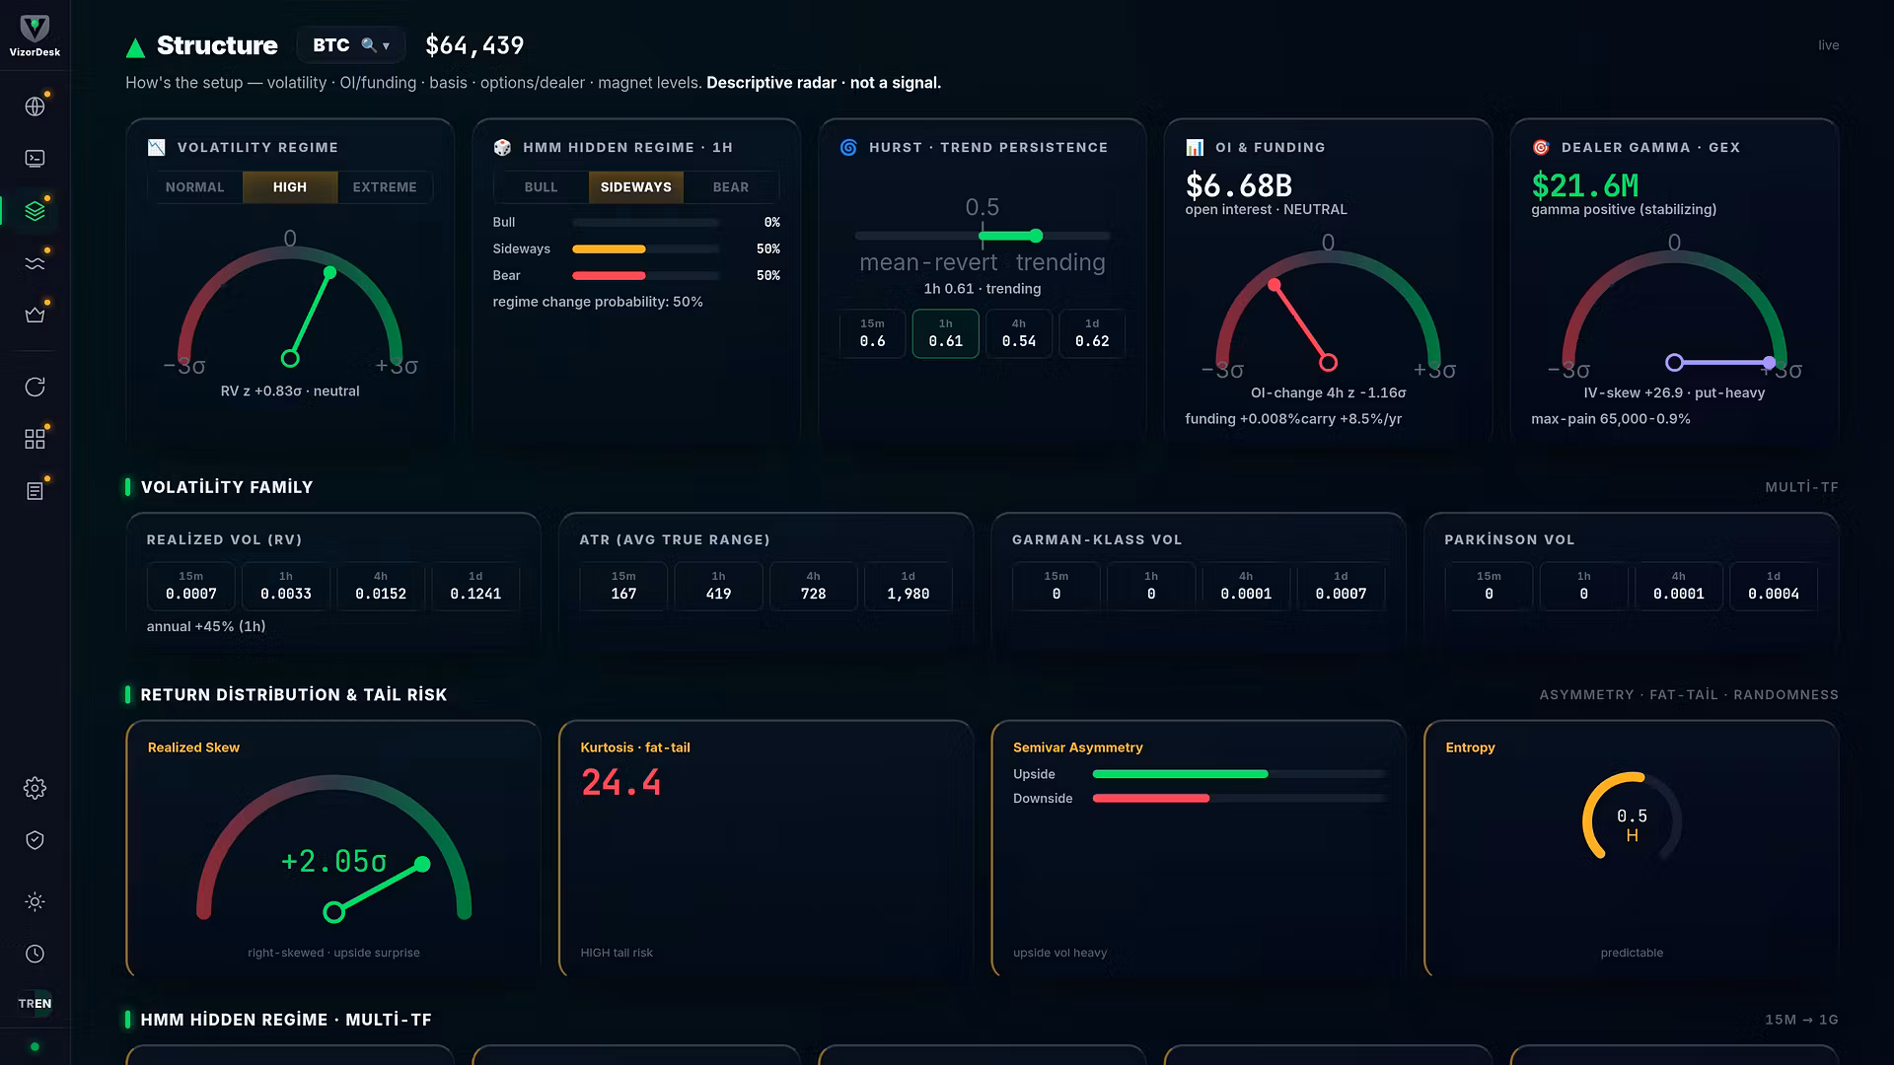Screen dimensions: 1894x1065
Task: Click the 1d Hurst value button
Action: pyautogui.click(x=1092, y=333)
